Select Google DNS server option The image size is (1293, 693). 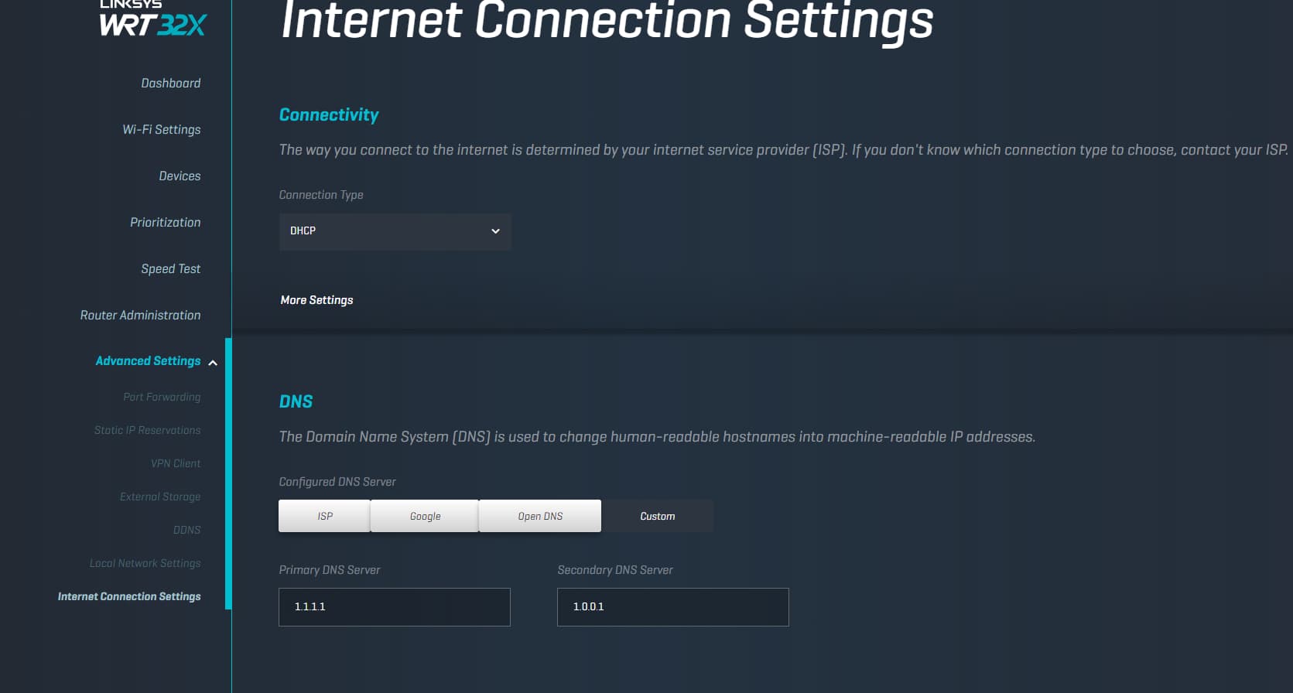pyautogui.click(x=425, y=516)
